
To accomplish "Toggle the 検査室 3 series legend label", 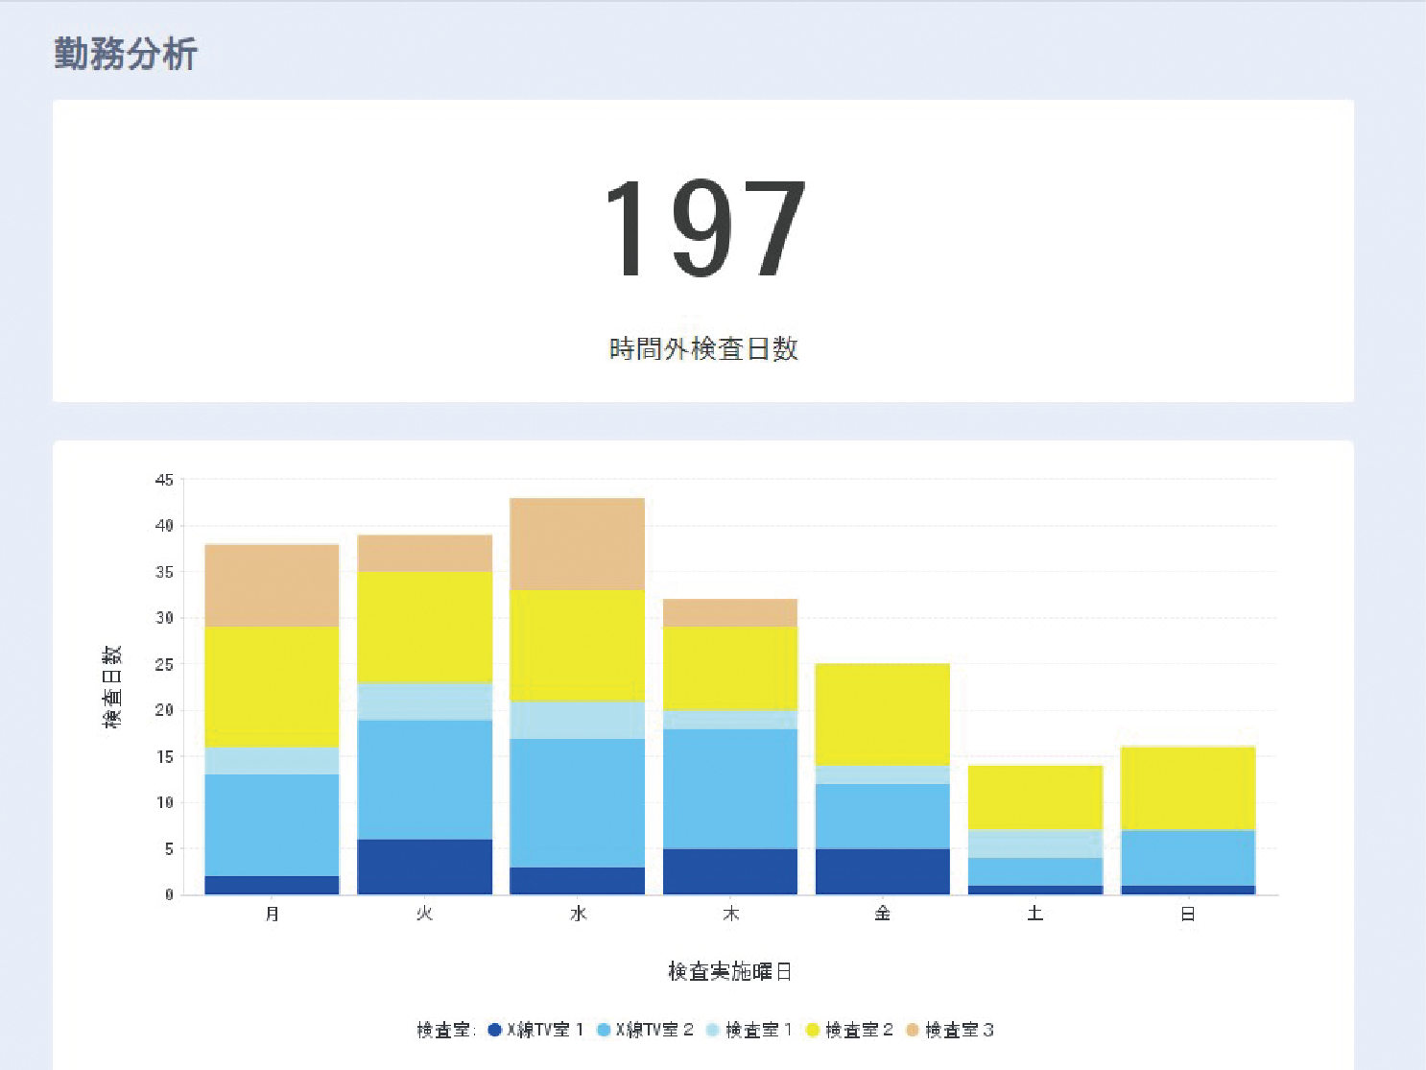I will [x=959, y=1030].
